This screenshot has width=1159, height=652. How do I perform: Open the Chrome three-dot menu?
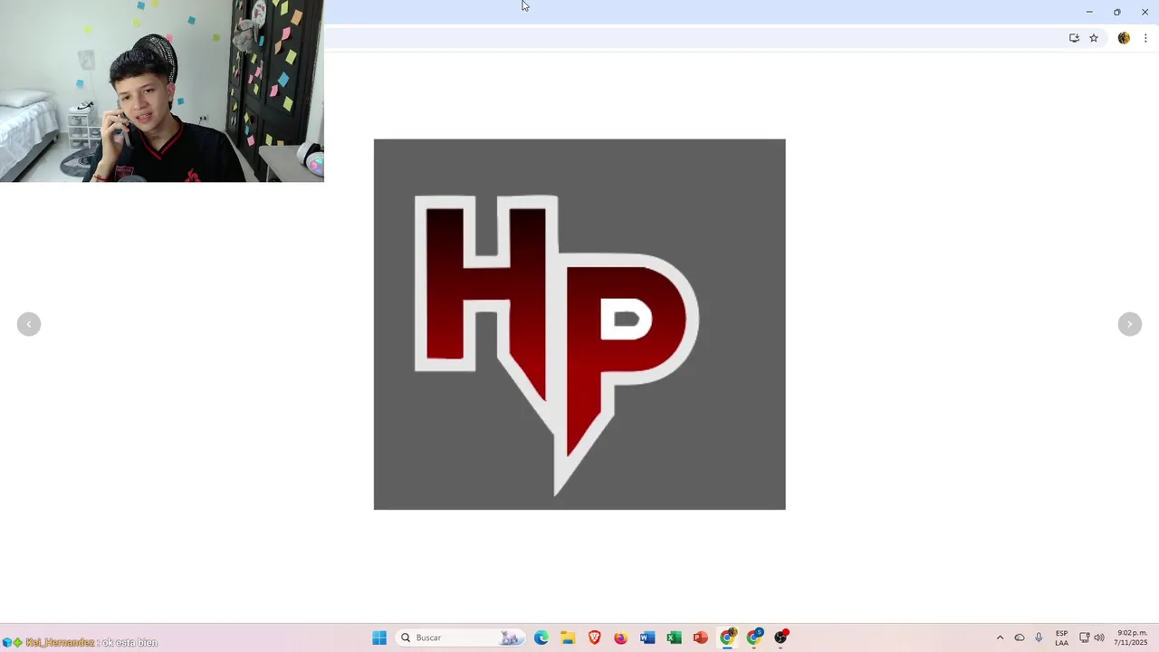point(1145,38)
